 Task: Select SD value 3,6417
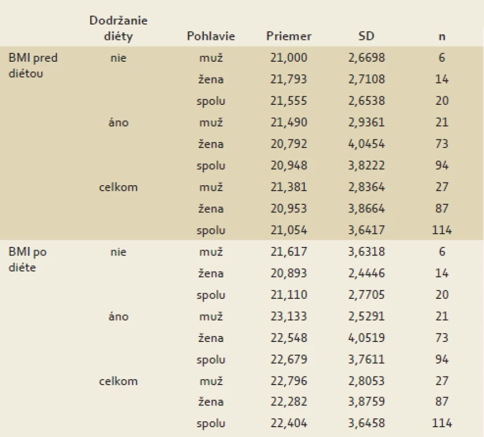click(367, 230)
